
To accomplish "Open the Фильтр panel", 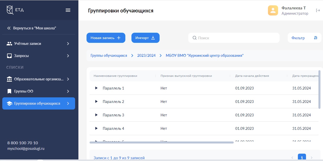I will [304, 38].
